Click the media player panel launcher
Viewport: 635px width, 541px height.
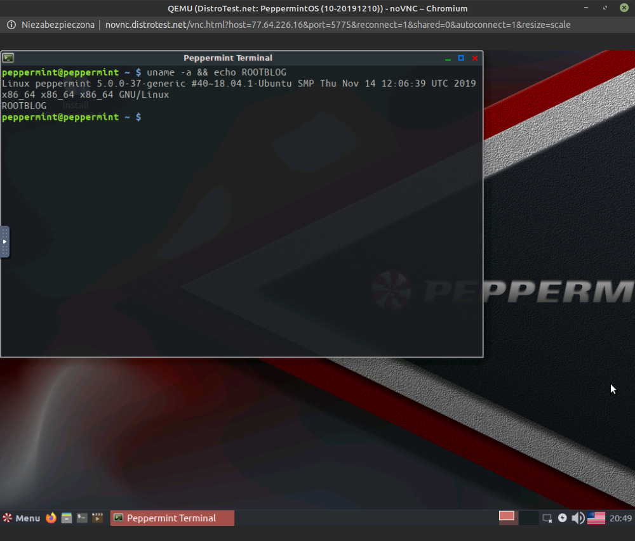coord(97,518)
